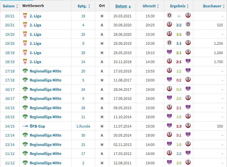Open season 18/19 link for 10.11.2018 match
The width and height of the screenshot is (227, 167).
click(x=10, y=62)
